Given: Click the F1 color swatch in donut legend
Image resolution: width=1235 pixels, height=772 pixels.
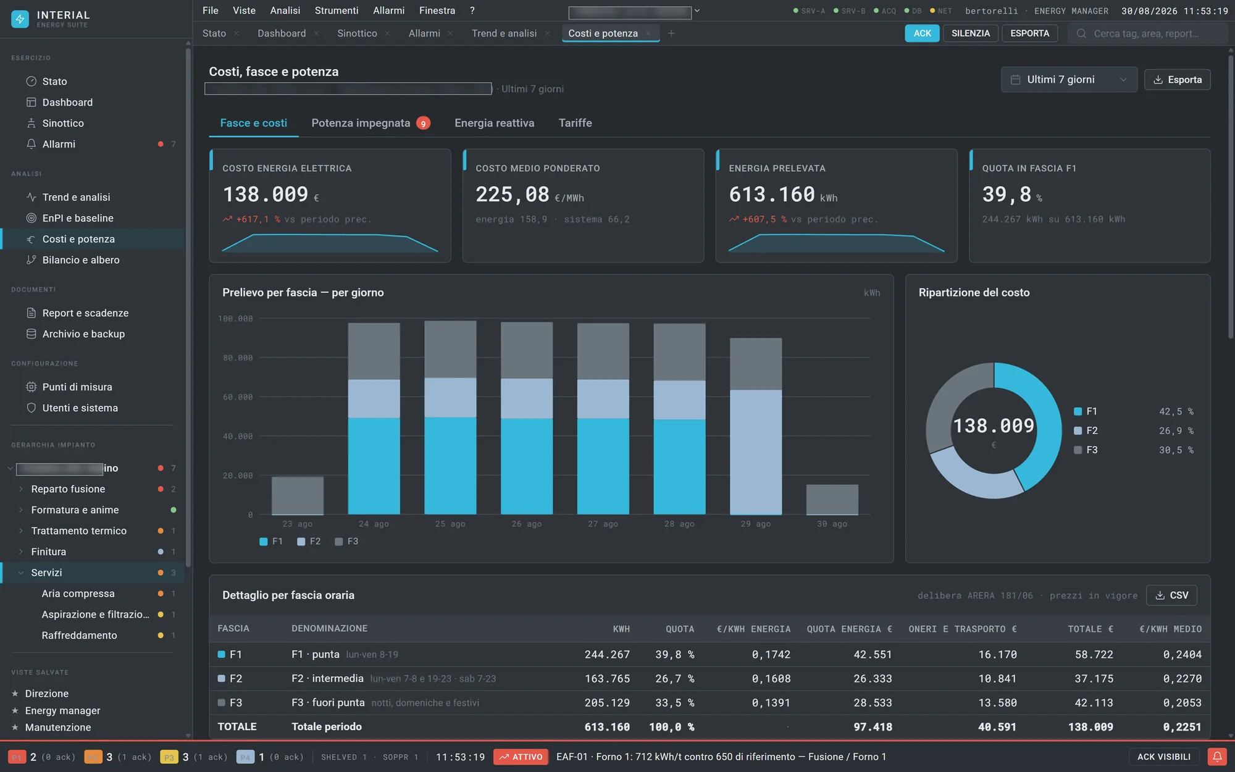Looking at the screenshot, I should tap(1078, 411).
